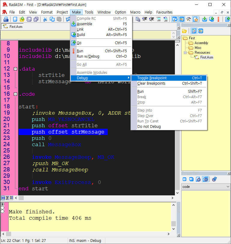Close the Output panel
This screenshot has width=231, height=244.
[178, 235]
